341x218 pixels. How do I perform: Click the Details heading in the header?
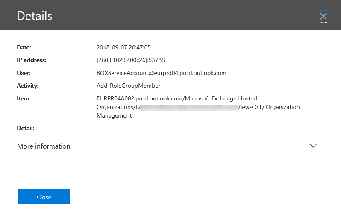tap(34, 16)
